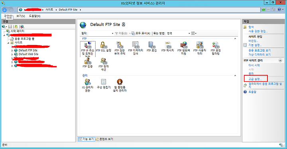
Task: Open the 묶는 방법 dropdown
Action: click(x=189, y=33)
